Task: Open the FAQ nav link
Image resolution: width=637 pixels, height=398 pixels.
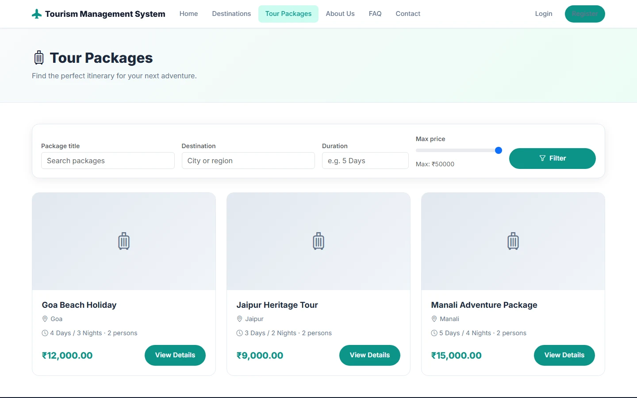Action: click(375, 14)
